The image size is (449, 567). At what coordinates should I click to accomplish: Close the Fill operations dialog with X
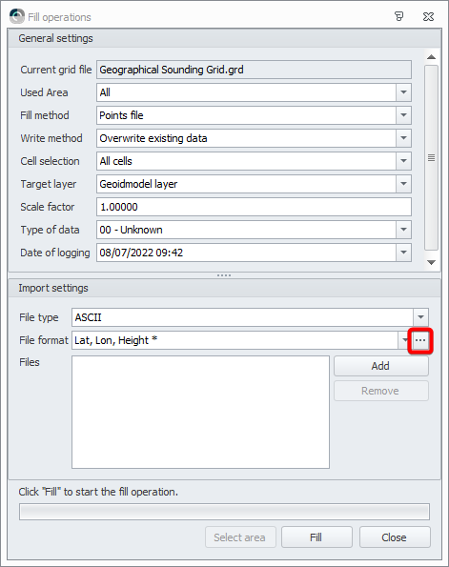(428, 16)
